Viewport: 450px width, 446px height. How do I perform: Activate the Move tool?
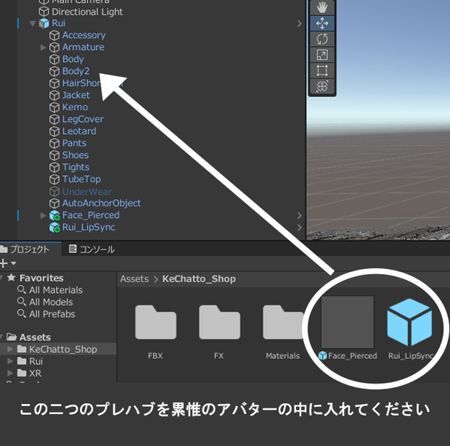pos(322,23)
